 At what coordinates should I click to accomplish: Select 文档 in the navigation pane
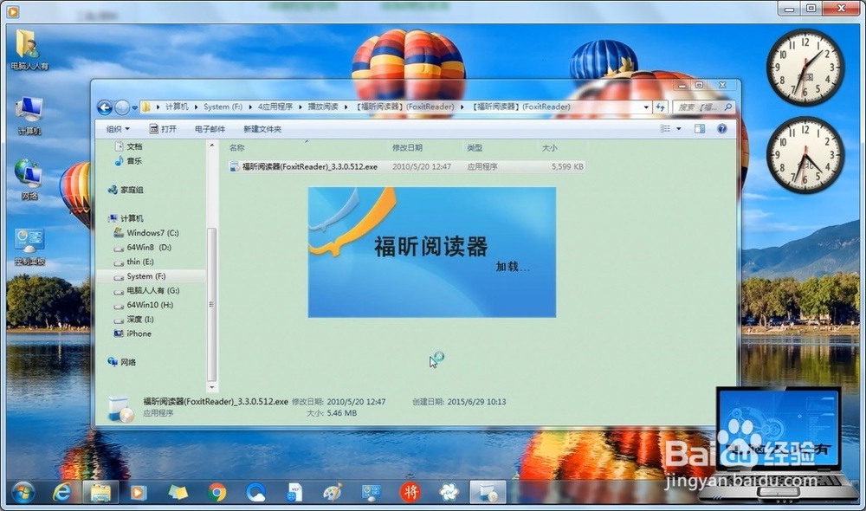click(128, 146)
